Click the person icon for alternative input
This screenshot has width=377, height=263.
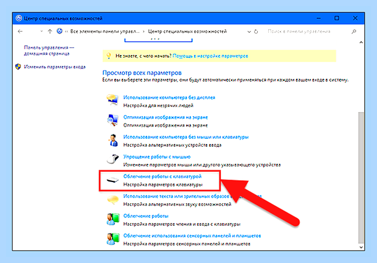pyautogui.click(x=112, y=140)
